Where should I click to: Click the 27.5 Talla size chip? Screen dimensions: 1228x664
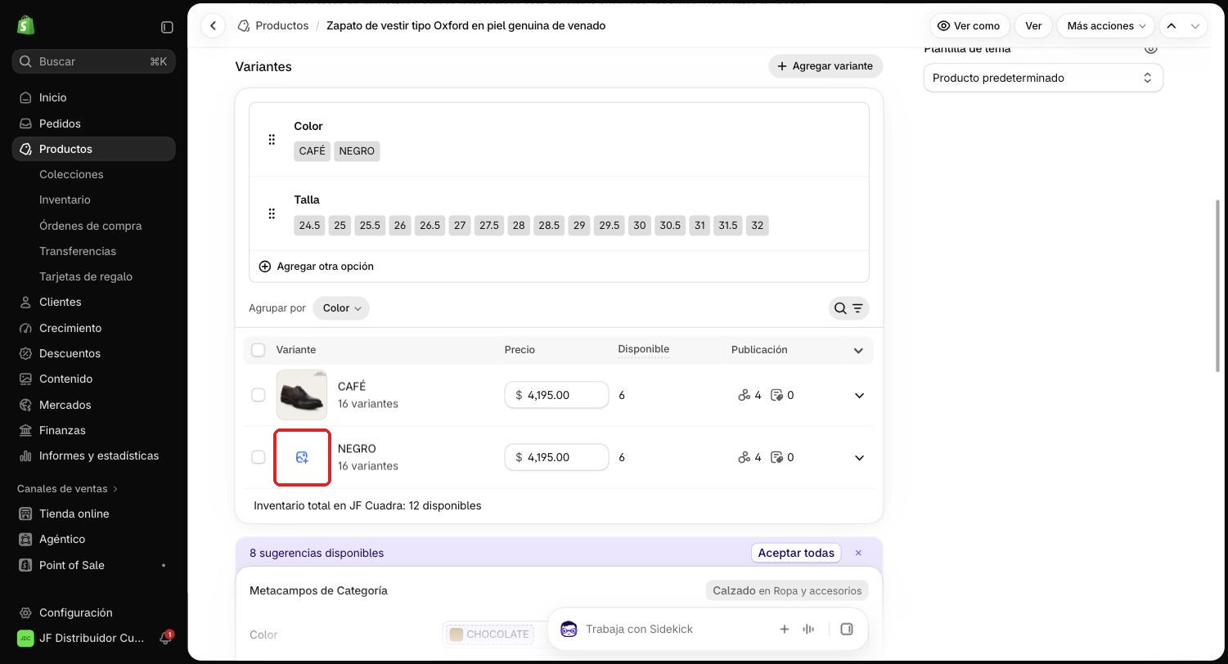coord(489,226)
